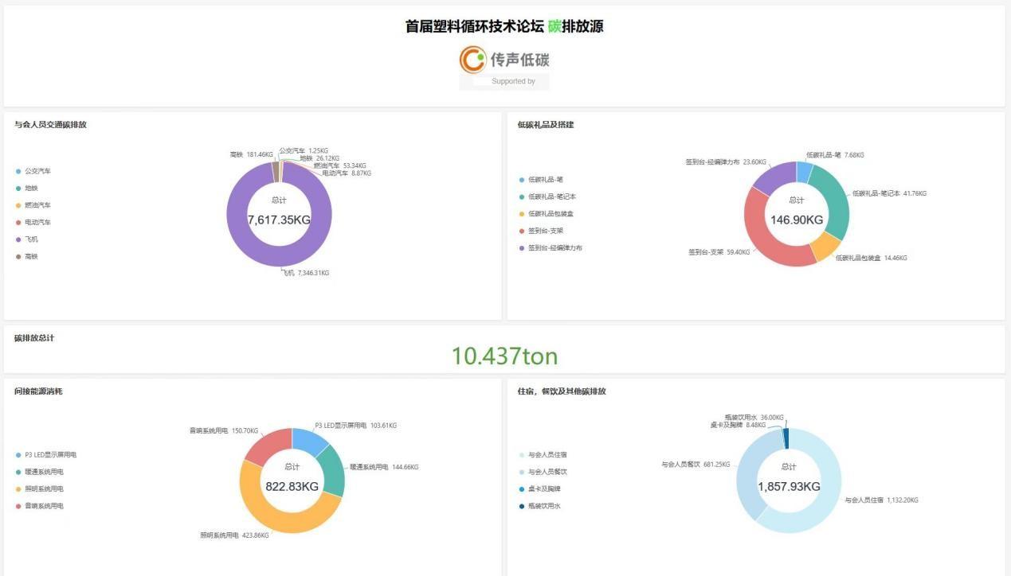Click the 碳排放总计 heading

click(34, 338)
